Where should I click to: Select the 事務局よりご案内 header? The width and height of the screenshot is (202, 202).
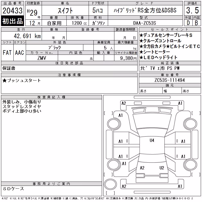[x=52, y=184]
